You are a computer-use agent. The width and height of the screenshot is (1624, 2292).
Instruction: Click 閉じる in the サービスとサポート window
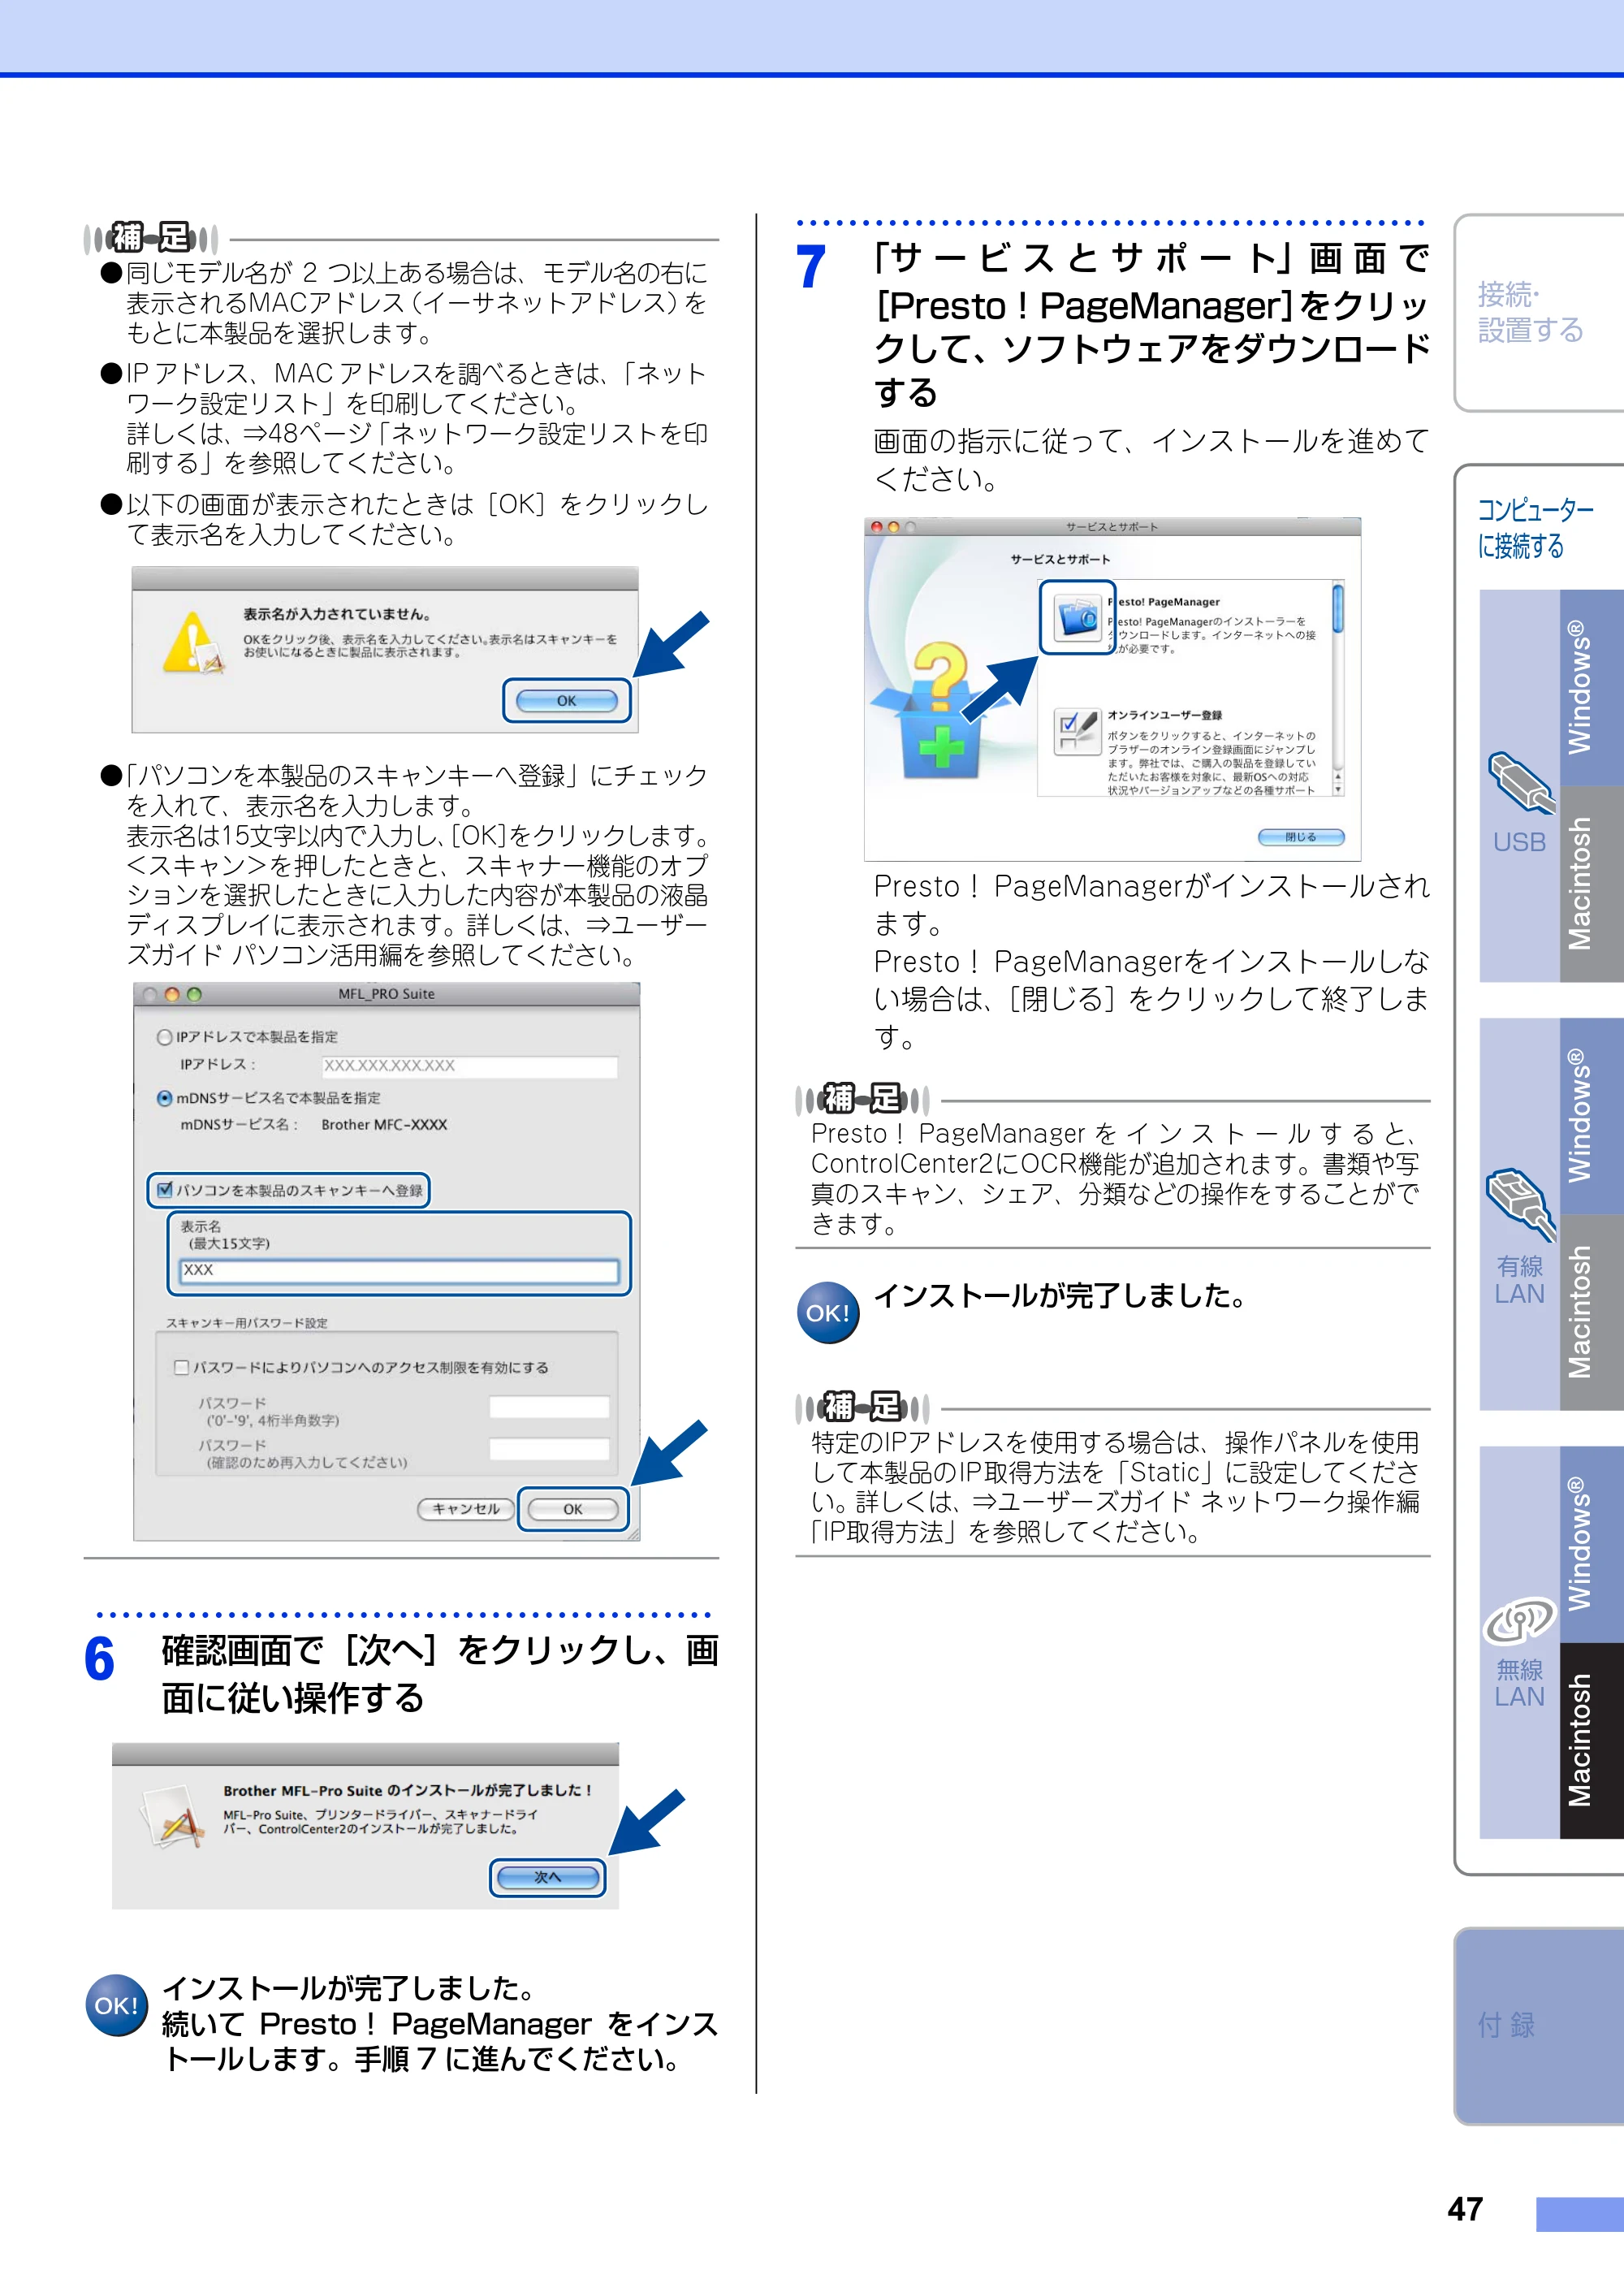click(1300, 837)
